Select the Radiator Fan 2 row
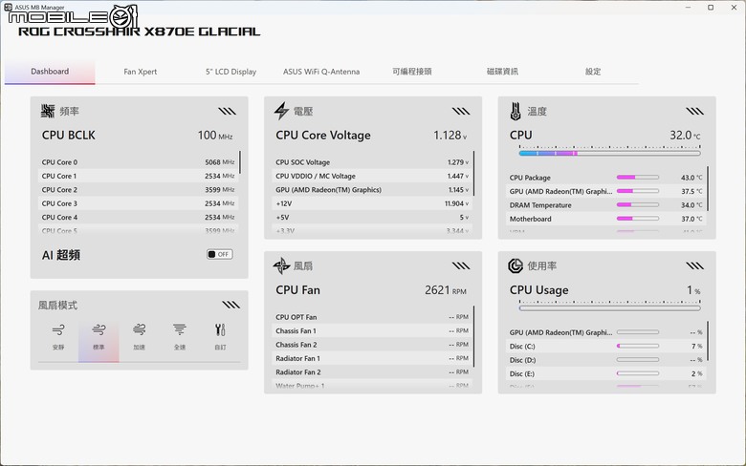 pyautogui.click(x=372, y=372)
